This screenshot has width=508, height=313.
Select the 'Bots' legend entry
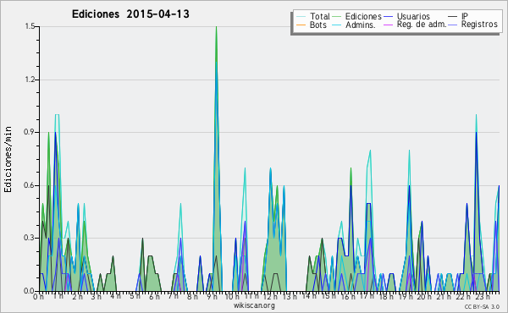(317, 25)
